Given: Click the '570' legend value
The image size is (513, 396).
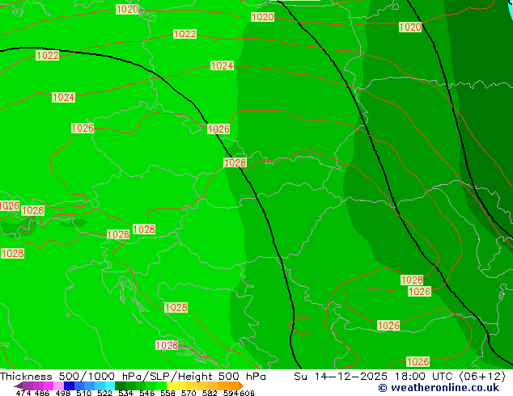Looking at the screenshot, I should pyautogui.click(x=189, y=393).
